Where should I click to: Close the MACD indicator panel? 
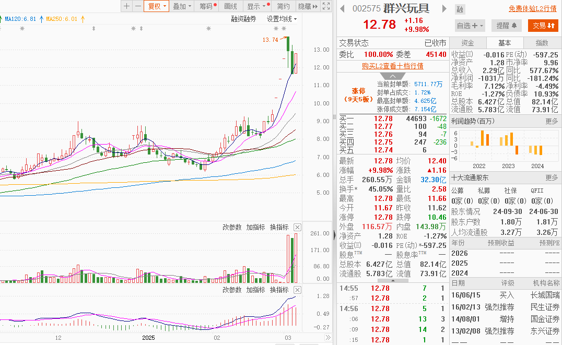tap(297, 290)
